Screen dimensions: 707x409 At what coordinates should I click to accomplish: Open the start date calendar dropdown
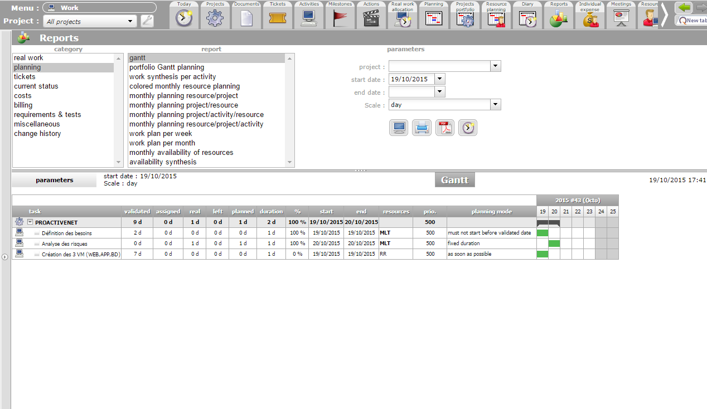click(x=439, y=79)
